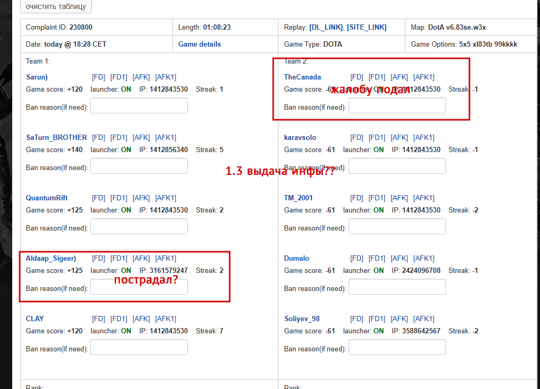Click FD link for Aldaap_Sigeer)
The image size is (540, 389).
tap(99, 258)
